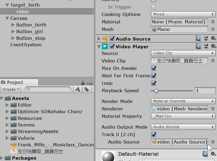Click the Mesh Plane object field
217x161 pixels.
tap(179, 29)
